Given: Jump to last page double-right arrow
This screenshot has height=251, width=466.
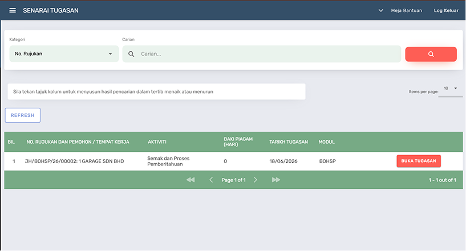Looking at the screenshot, I should pos(276,180).
